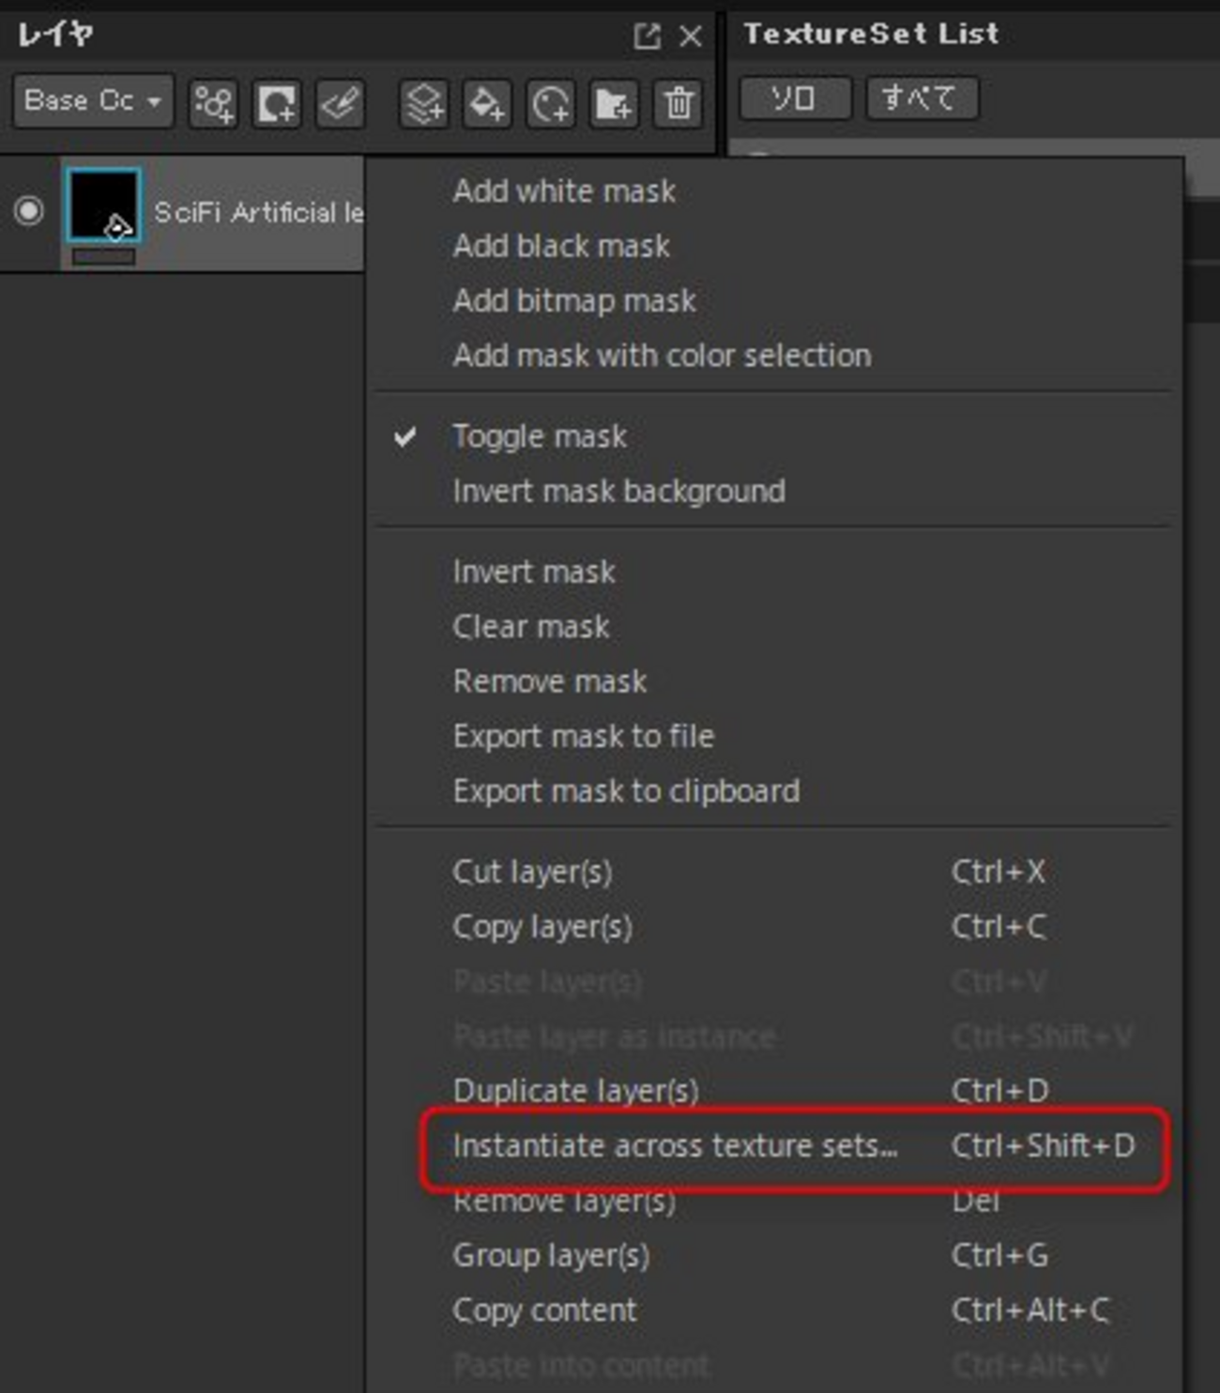Click the add mask icon in Layers toolbar

(277, 102)
